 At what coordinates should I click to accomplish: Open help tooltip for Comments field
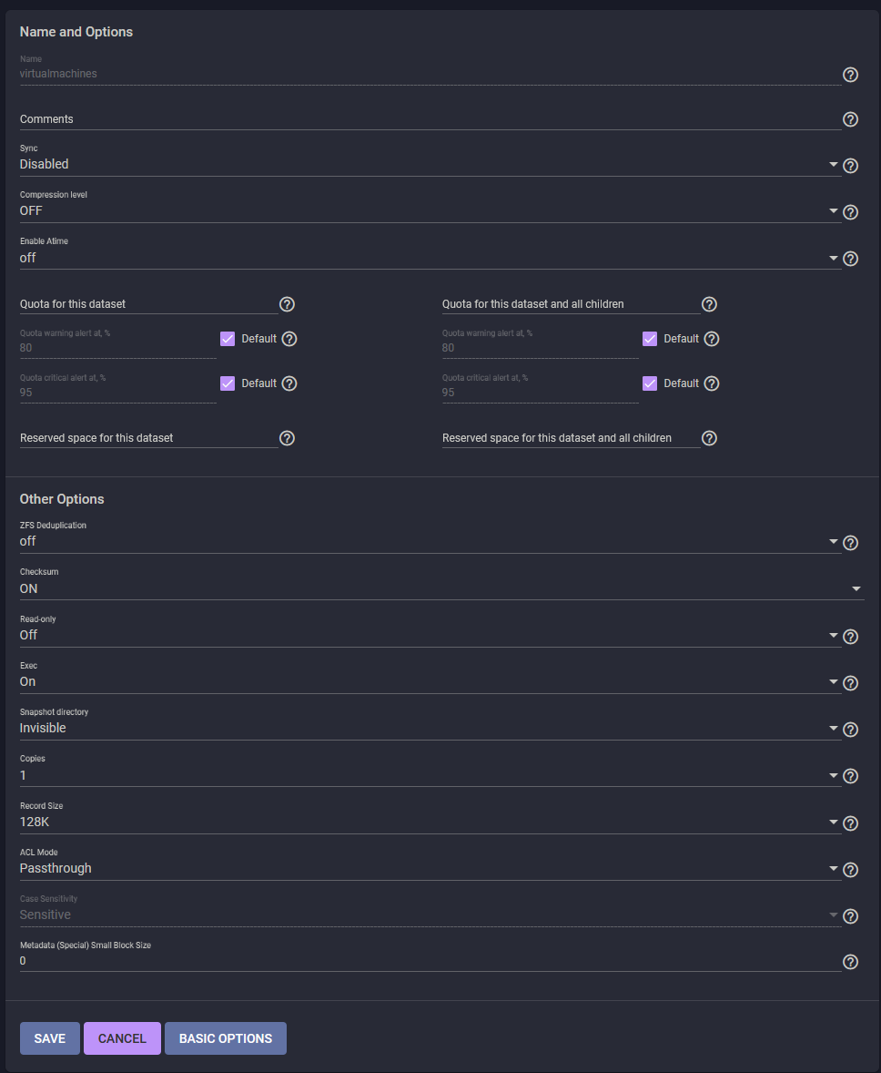tap(850, 119)
